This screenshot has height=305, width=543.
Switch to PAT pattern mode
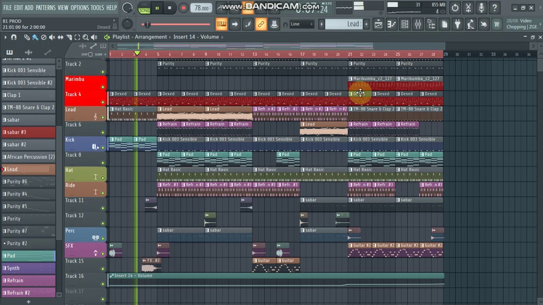(145, 6)
